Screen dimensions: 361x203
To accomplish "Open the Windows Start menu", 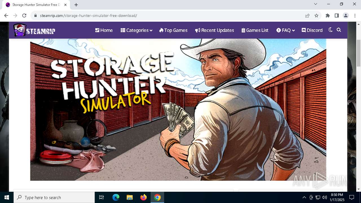I will point(7,197).
